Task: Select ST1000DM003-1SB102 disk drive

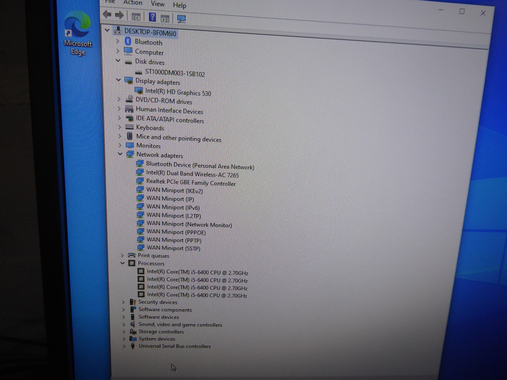Action: point(175,73)
